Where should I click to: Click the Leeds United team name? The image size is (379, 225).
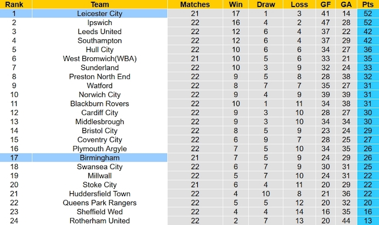tap(99, 32)
